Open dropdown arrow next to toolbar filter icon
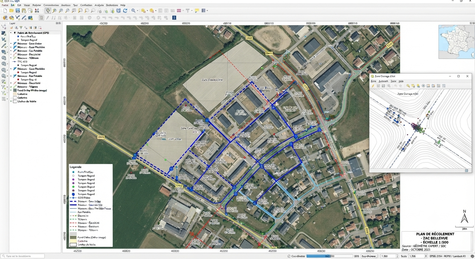The width and height of the screenshot is (475, 259). pyautogui.click(x=192, y=11)
